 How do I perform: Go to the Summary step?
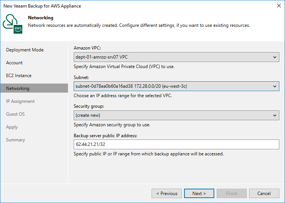[15, 140]
